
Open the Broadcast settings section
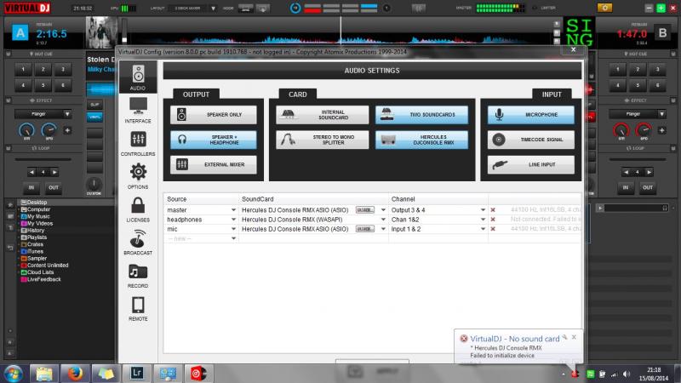138,243
